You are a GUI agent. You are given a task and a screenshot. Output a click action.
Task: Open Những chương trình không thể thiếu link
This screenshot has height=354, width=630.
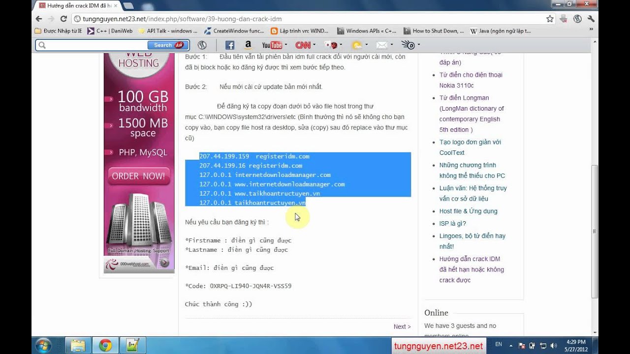pos(472,171)
